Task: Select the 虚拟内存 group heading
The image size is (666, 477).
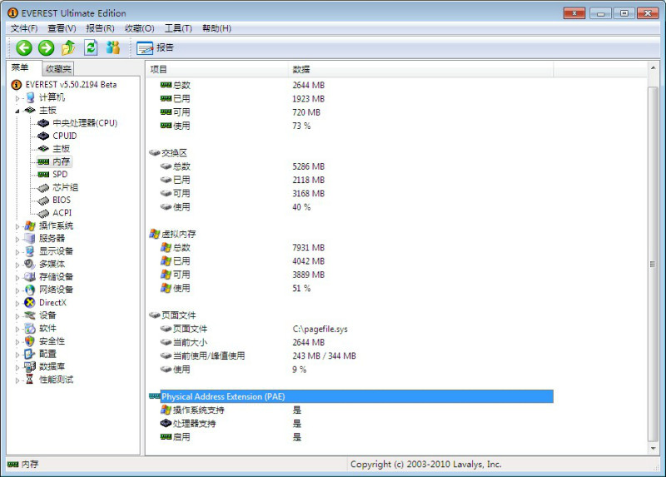Action: coord(178,234)
